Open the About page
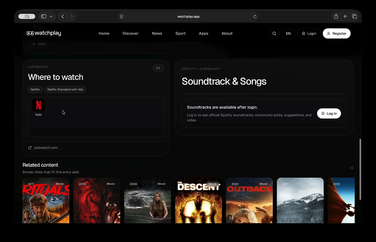376x242 pixels. [227, 33]
